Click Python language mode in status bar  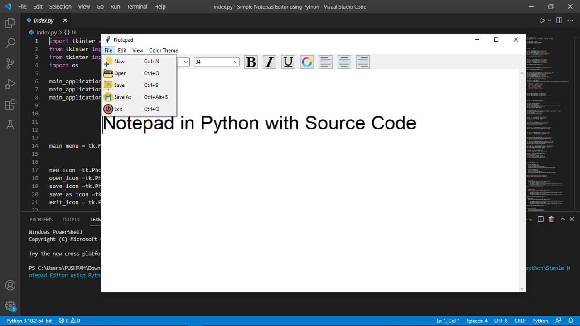540,321
